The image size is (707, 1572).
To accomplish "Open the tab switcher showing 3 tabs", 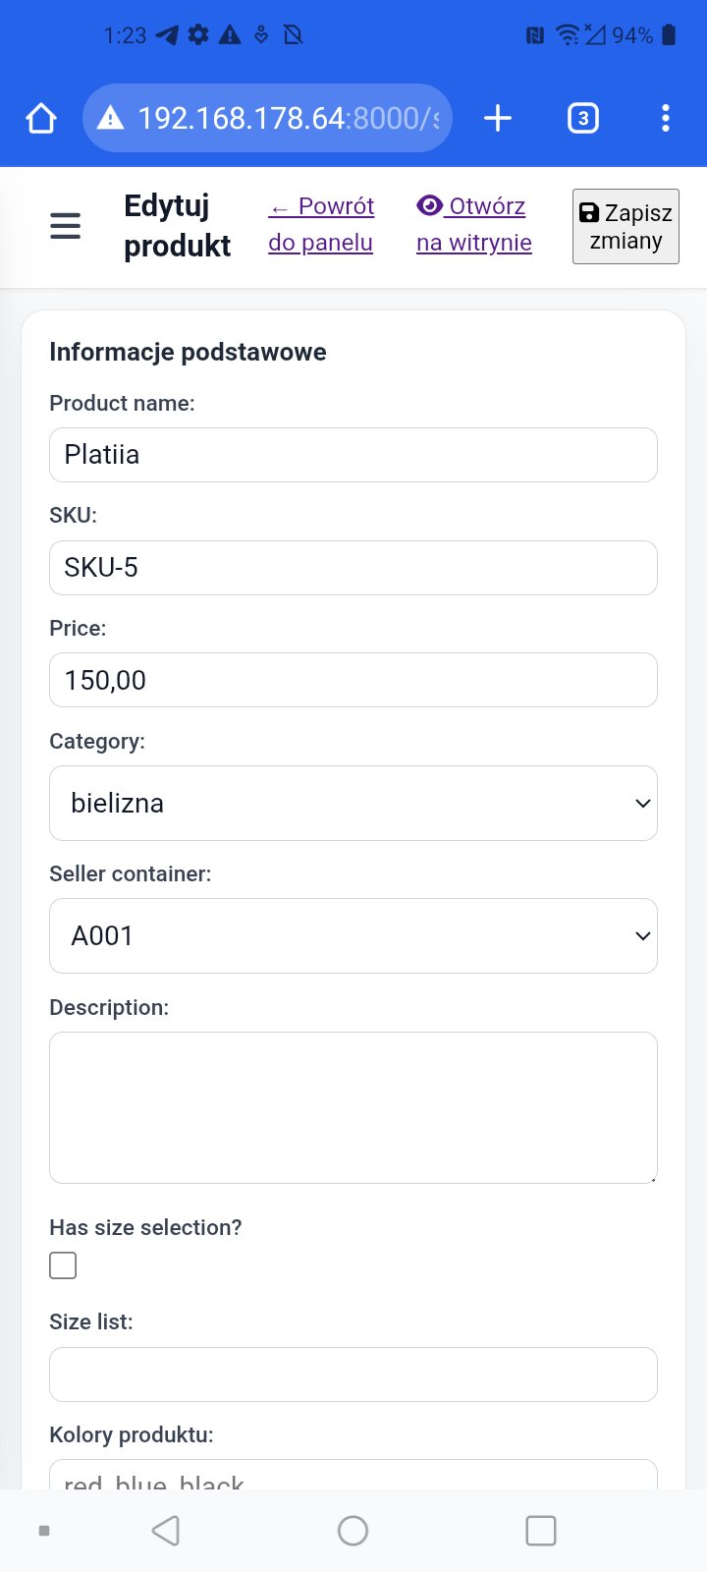I will pyautogui.click(x=582, y=119).
